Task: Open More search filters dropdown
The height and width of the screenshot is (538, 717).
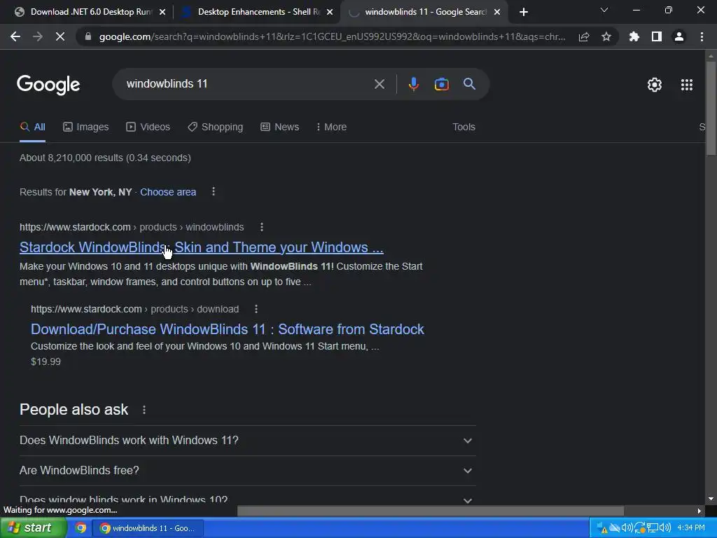Action: click(x=331, y=127)
